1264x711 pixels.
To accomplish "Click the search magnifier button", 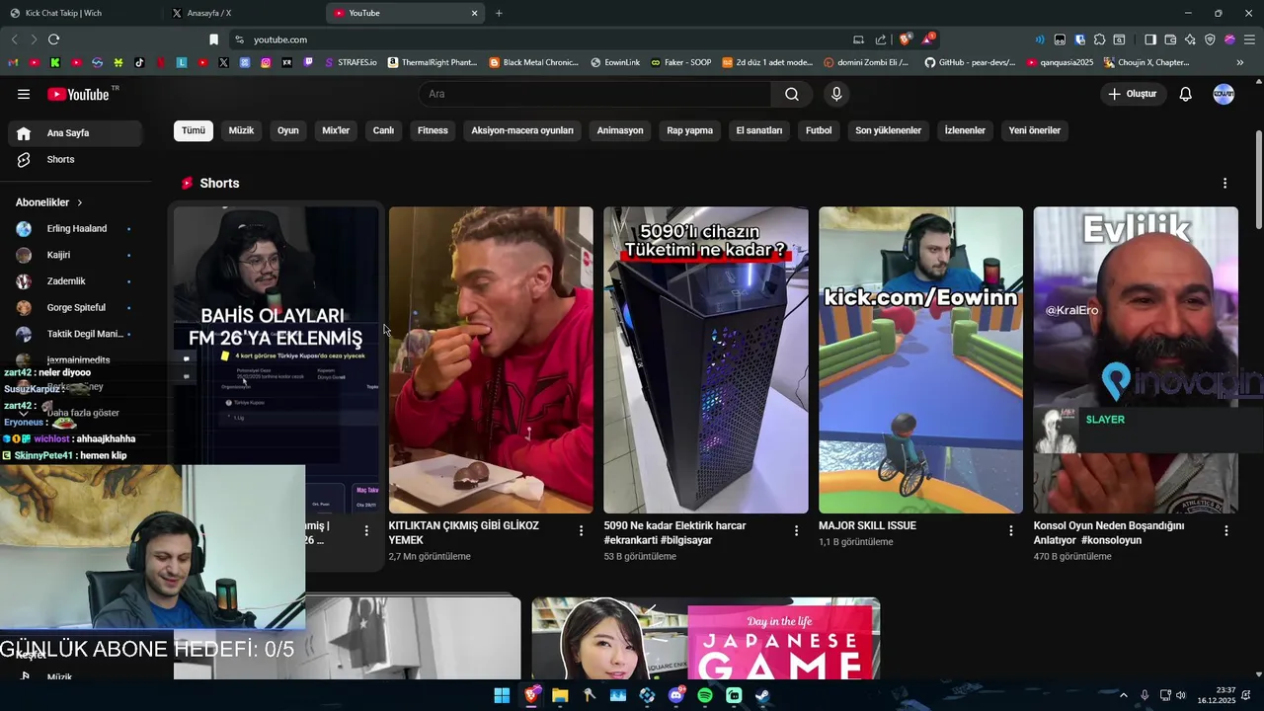I will (x=792, y=94).
